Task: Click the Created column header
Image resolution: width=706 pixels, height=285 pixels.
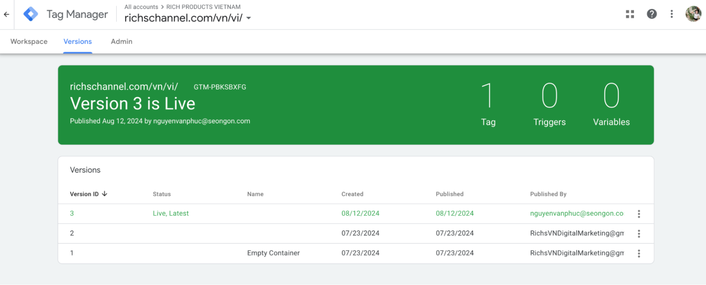Action: 352,194
